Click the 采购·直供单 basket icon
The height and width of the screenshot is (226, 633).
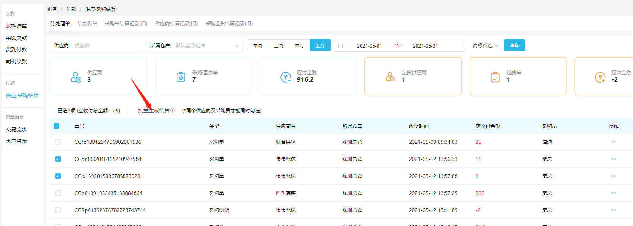click(x=181, y=77)
